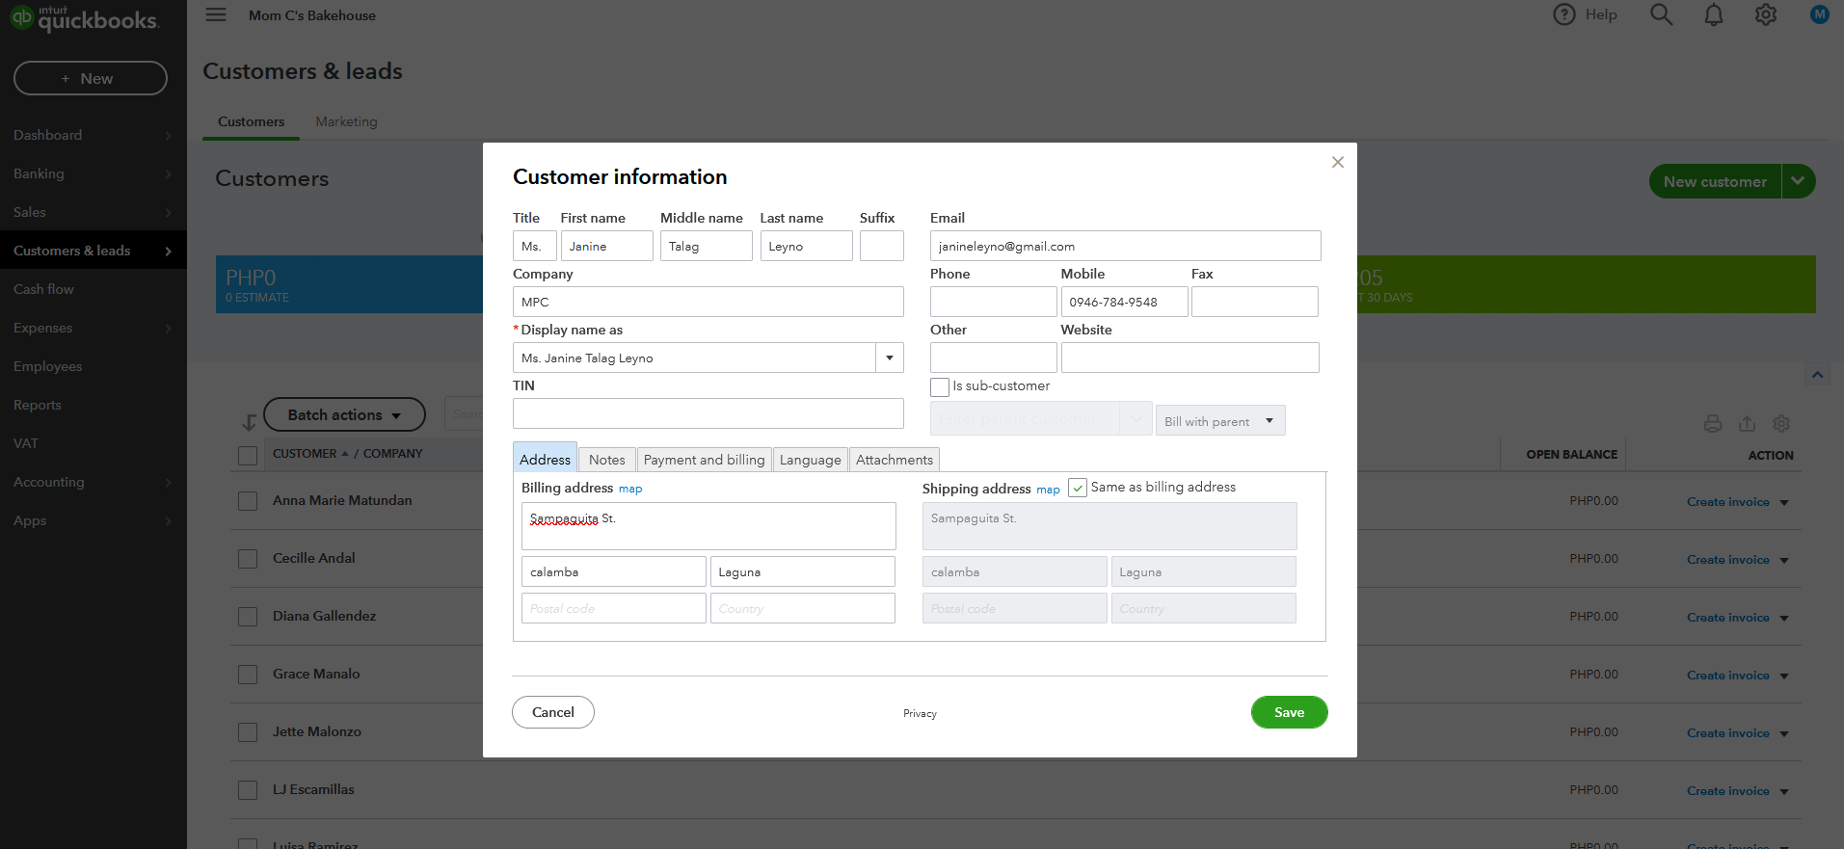Image resolution: width=1844 pixels, height=849 pixels.
Task: Click the green Save button
Action: 1289,712
